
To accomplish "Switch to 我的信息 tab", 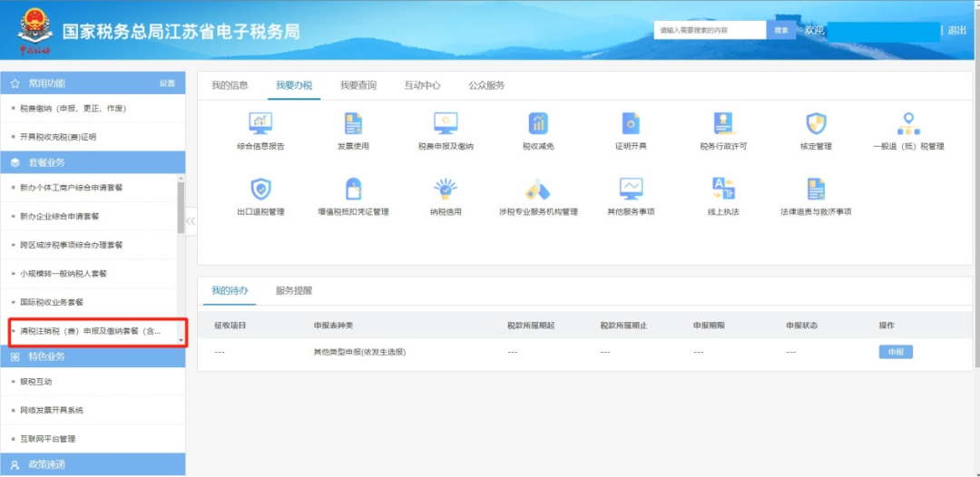I will click(230, 85).
